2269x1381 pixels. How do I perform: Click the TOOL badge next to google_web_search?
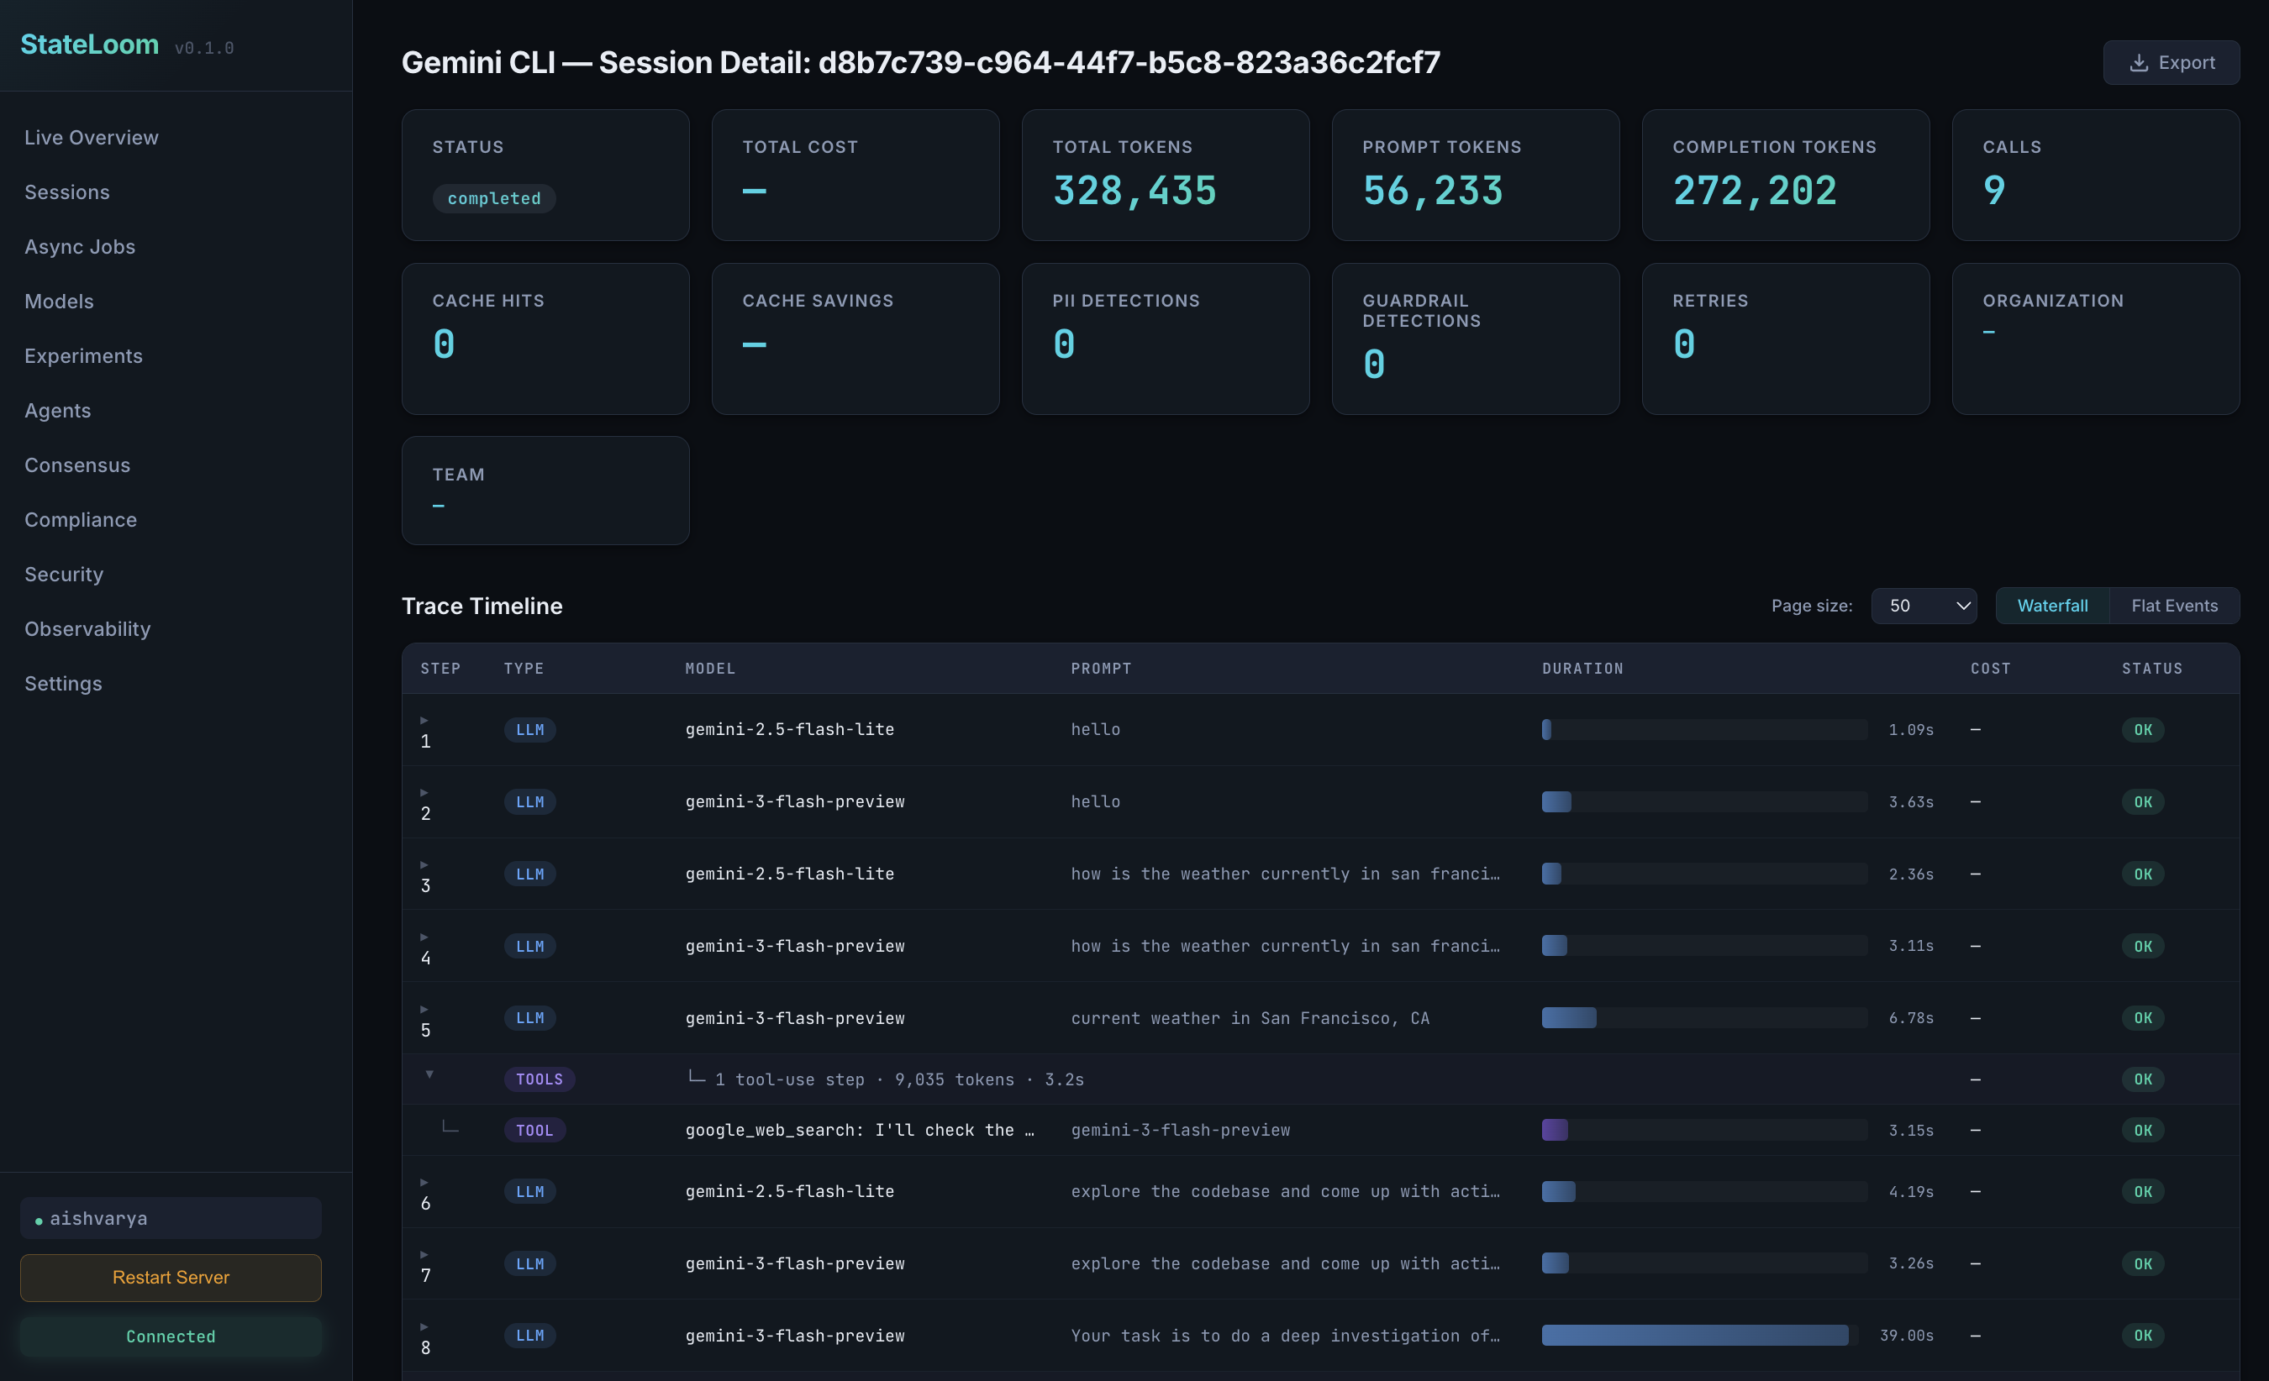534,1130
